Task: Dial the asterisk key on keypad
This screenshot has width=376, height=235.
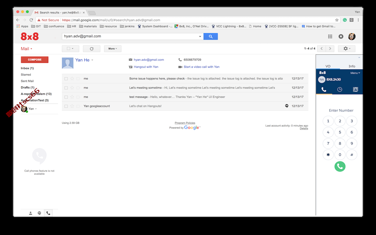Action: (328, 155)
